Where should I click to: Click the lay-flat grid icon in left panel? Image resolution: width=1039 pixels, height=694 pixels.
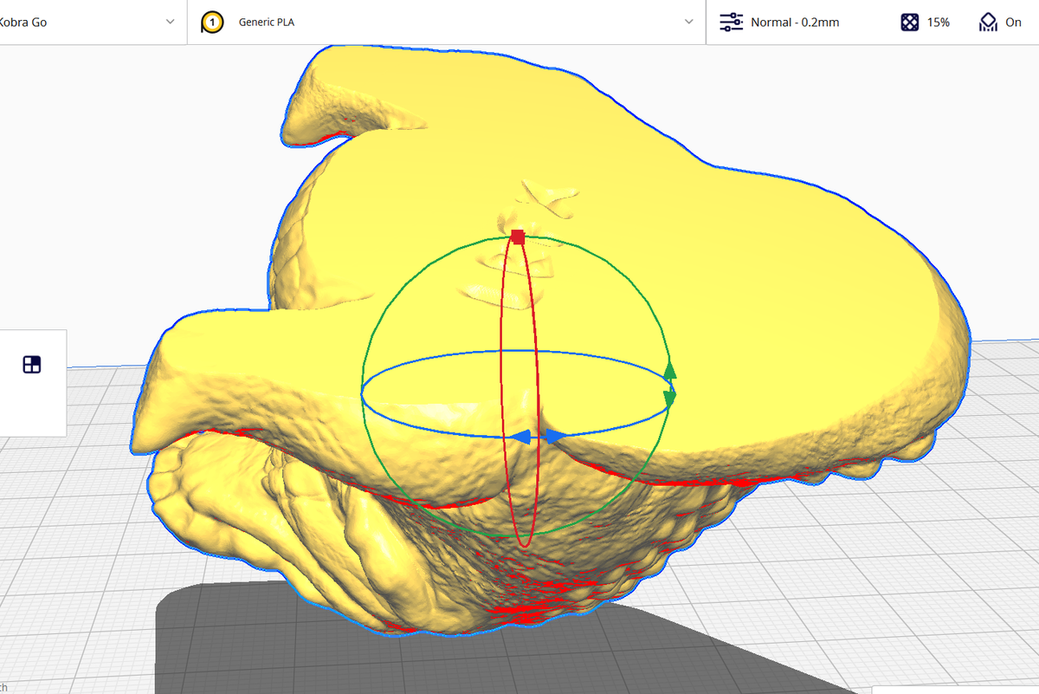[32, 364]
